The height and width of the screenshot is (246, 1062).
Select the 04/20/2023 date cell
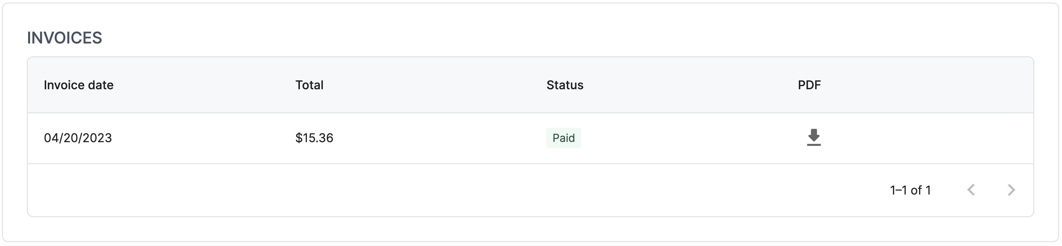78,138
